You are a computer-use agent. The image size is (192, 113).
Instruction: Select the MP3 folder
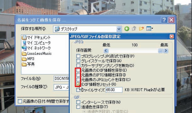coord(28,59)
